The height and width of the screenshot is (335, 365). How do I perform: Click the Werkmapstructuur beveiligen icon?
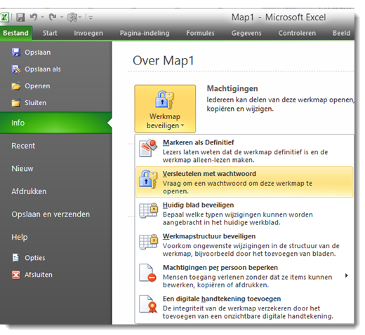148,242
